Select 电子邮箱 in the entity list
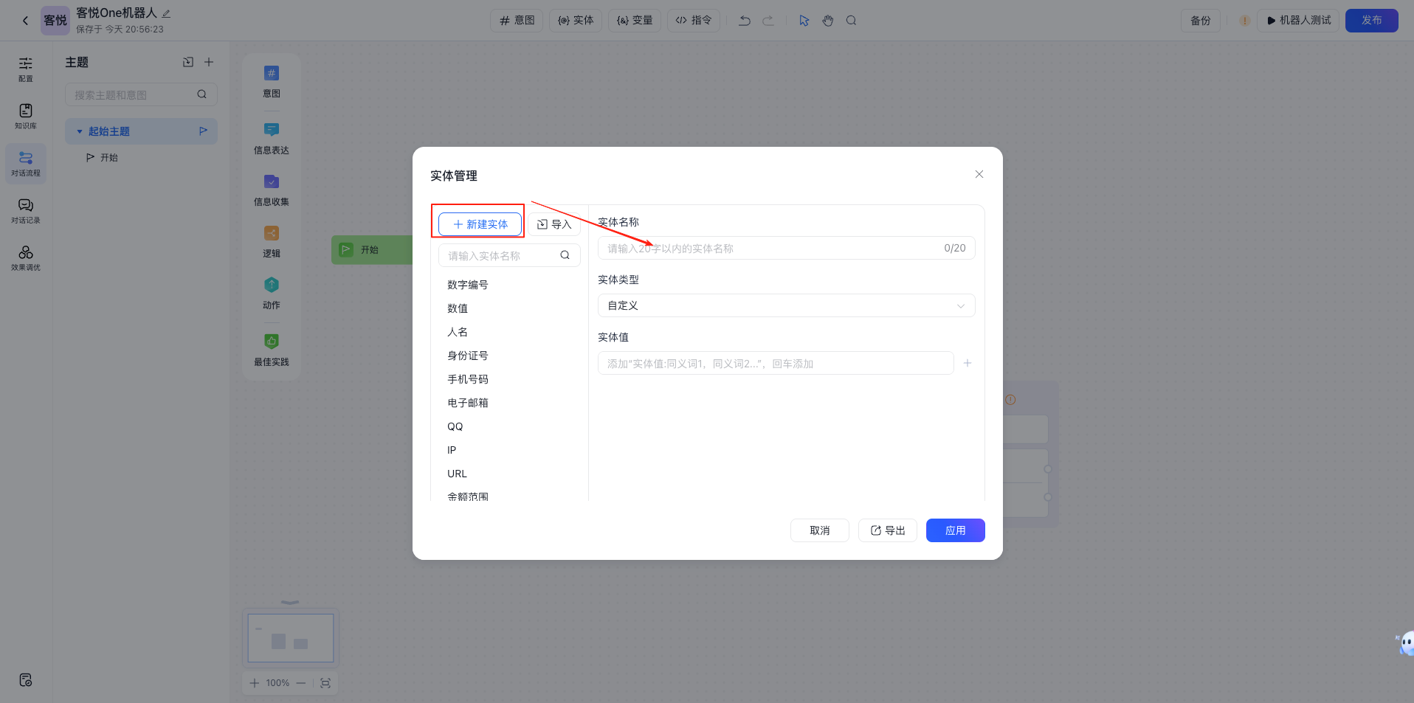 (468, 403)
